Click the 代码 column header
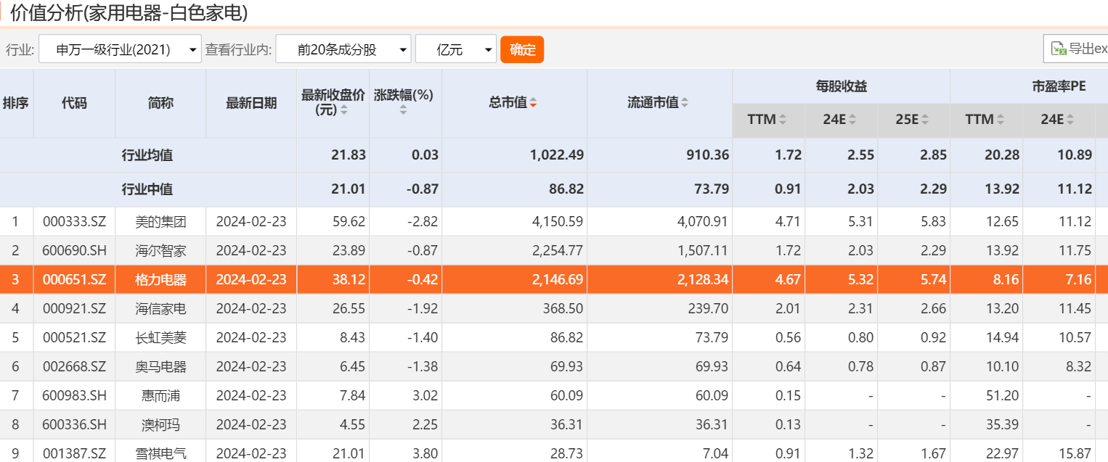This screenshot has height=462, width=1108. coord(74,103)
